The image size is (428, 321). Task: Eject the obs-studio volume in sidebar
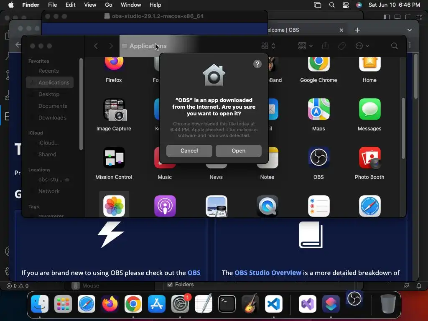[67, 180]
